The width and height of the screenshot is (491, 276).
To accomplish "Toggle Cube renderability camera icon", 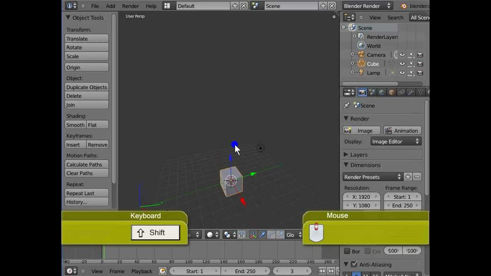I will point(420,64).
